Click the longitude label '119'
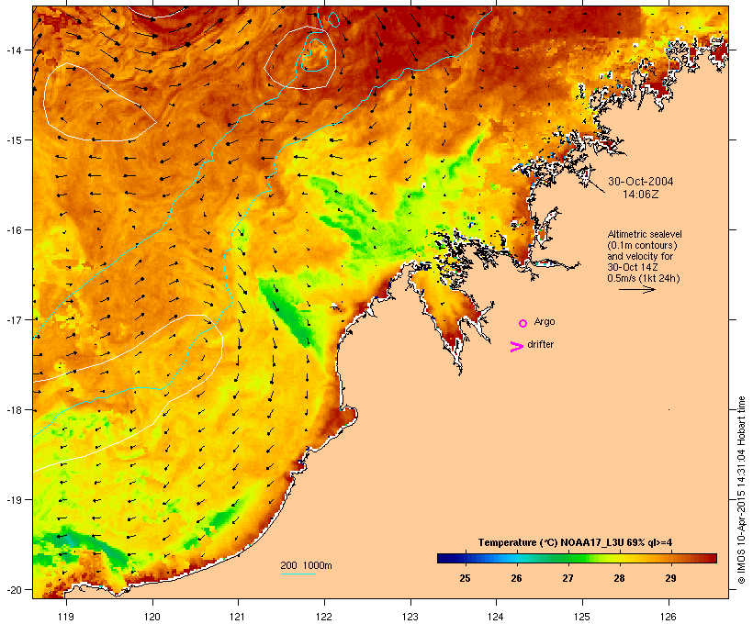The height and width of the screenshot is (624, 753). pyautogui.click(x=66, y=617)
